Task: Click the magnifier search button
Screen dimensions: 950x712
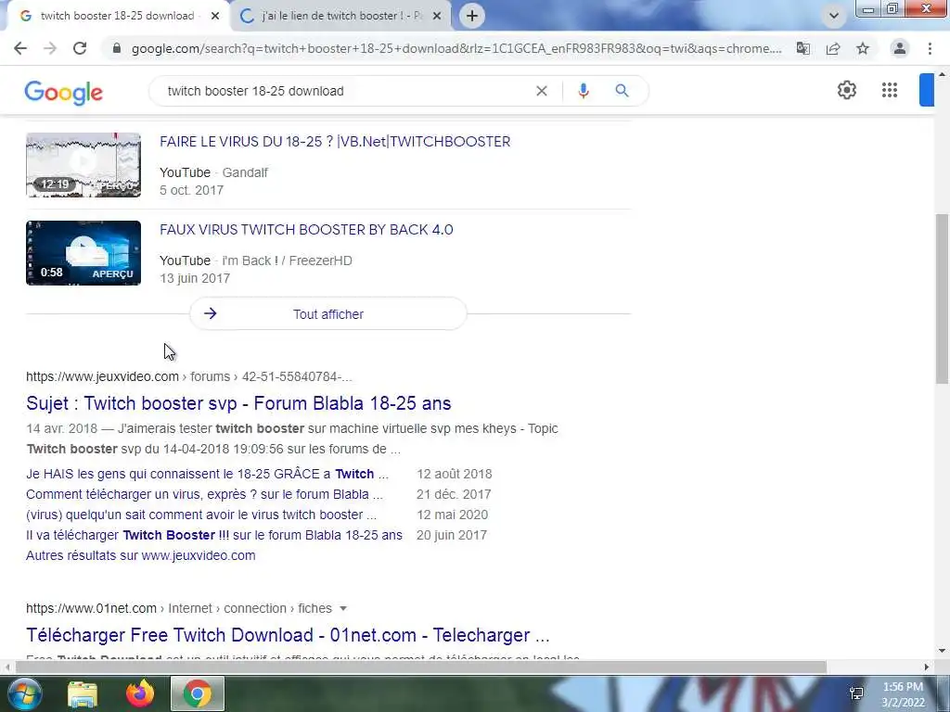Action: pos(622,91)
